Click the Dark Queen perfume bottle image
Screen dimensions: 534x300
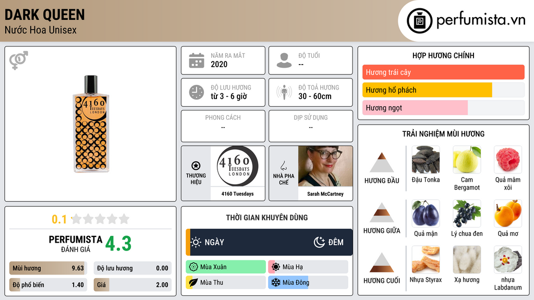91,124
